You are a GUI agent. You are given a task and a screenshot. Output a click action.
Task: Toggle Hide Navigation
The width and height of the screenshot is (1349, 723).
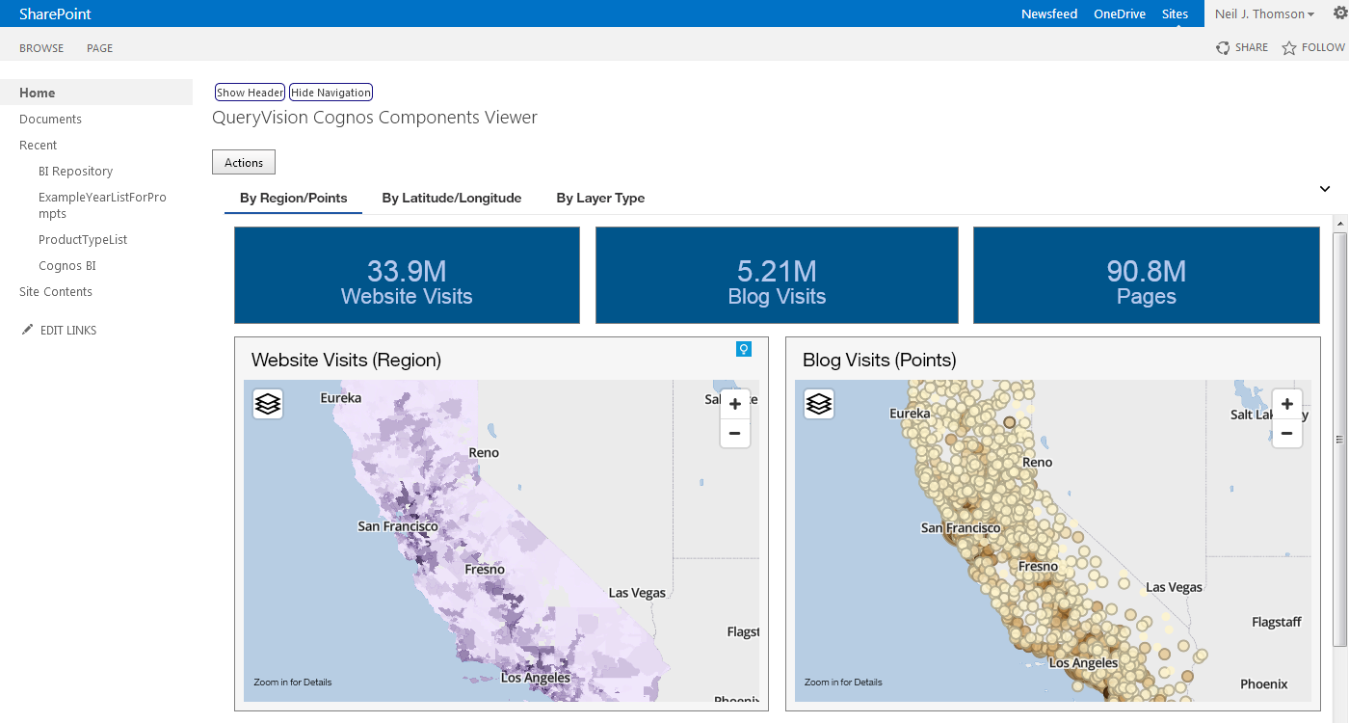pos(331,92)
